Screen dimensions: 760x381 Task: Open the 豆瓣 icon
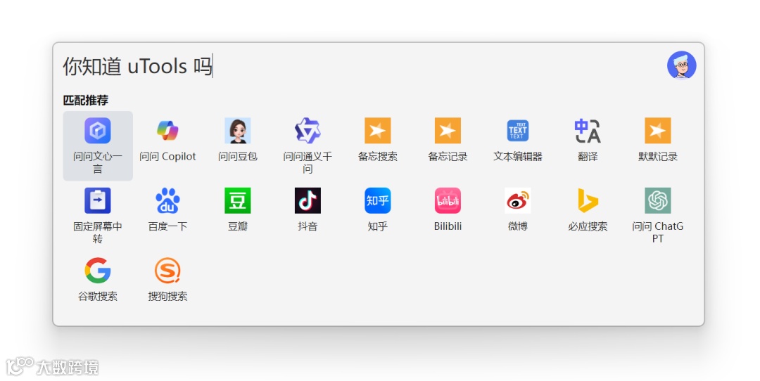[x=238, y=200]
